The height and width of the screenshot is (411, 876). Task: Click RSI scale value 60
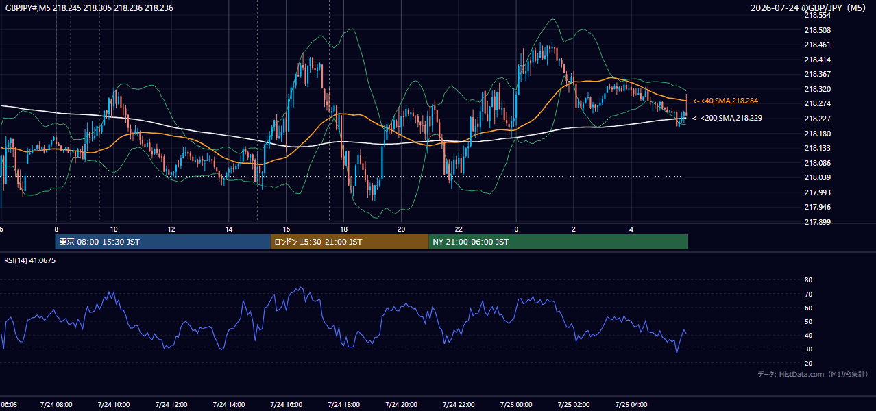[x=808, y=308]
